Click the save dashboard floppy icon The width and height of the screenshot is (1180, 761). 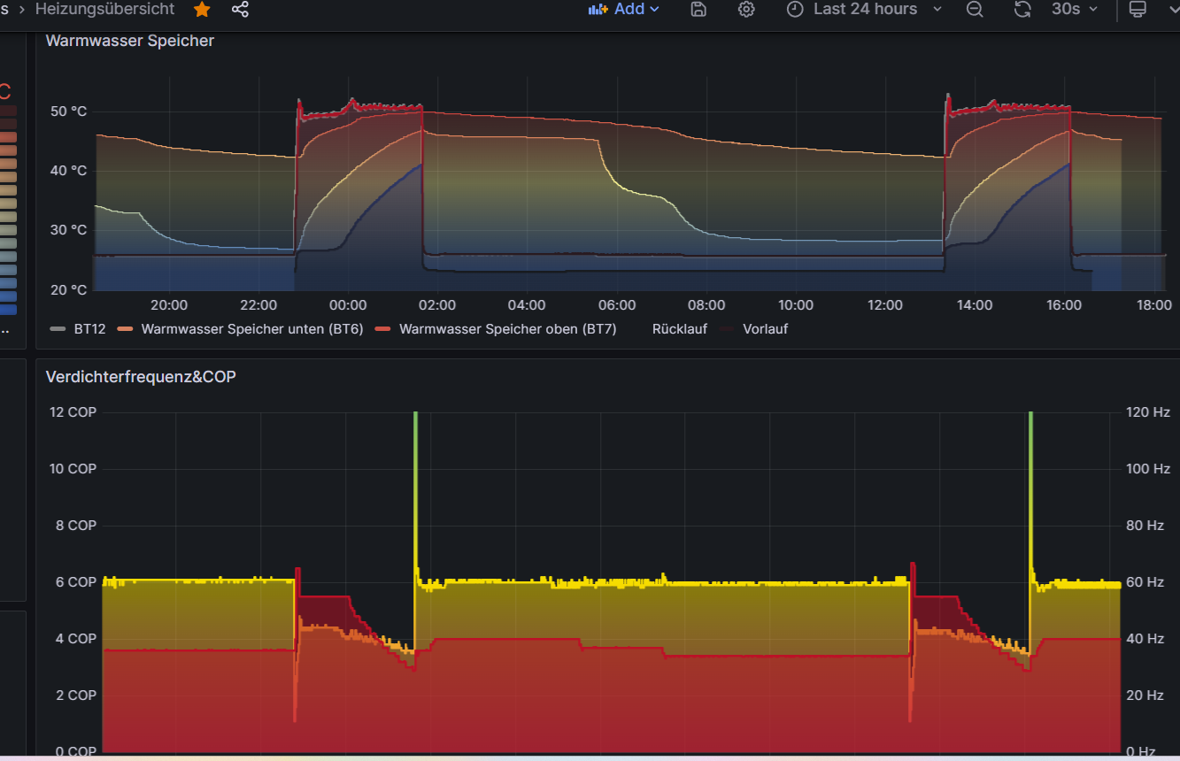point(698,10)
